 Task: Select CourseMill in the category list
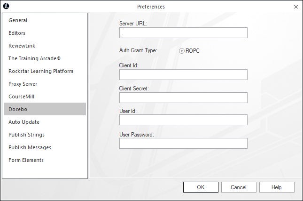pyautogui.click(x=22, y=97)
